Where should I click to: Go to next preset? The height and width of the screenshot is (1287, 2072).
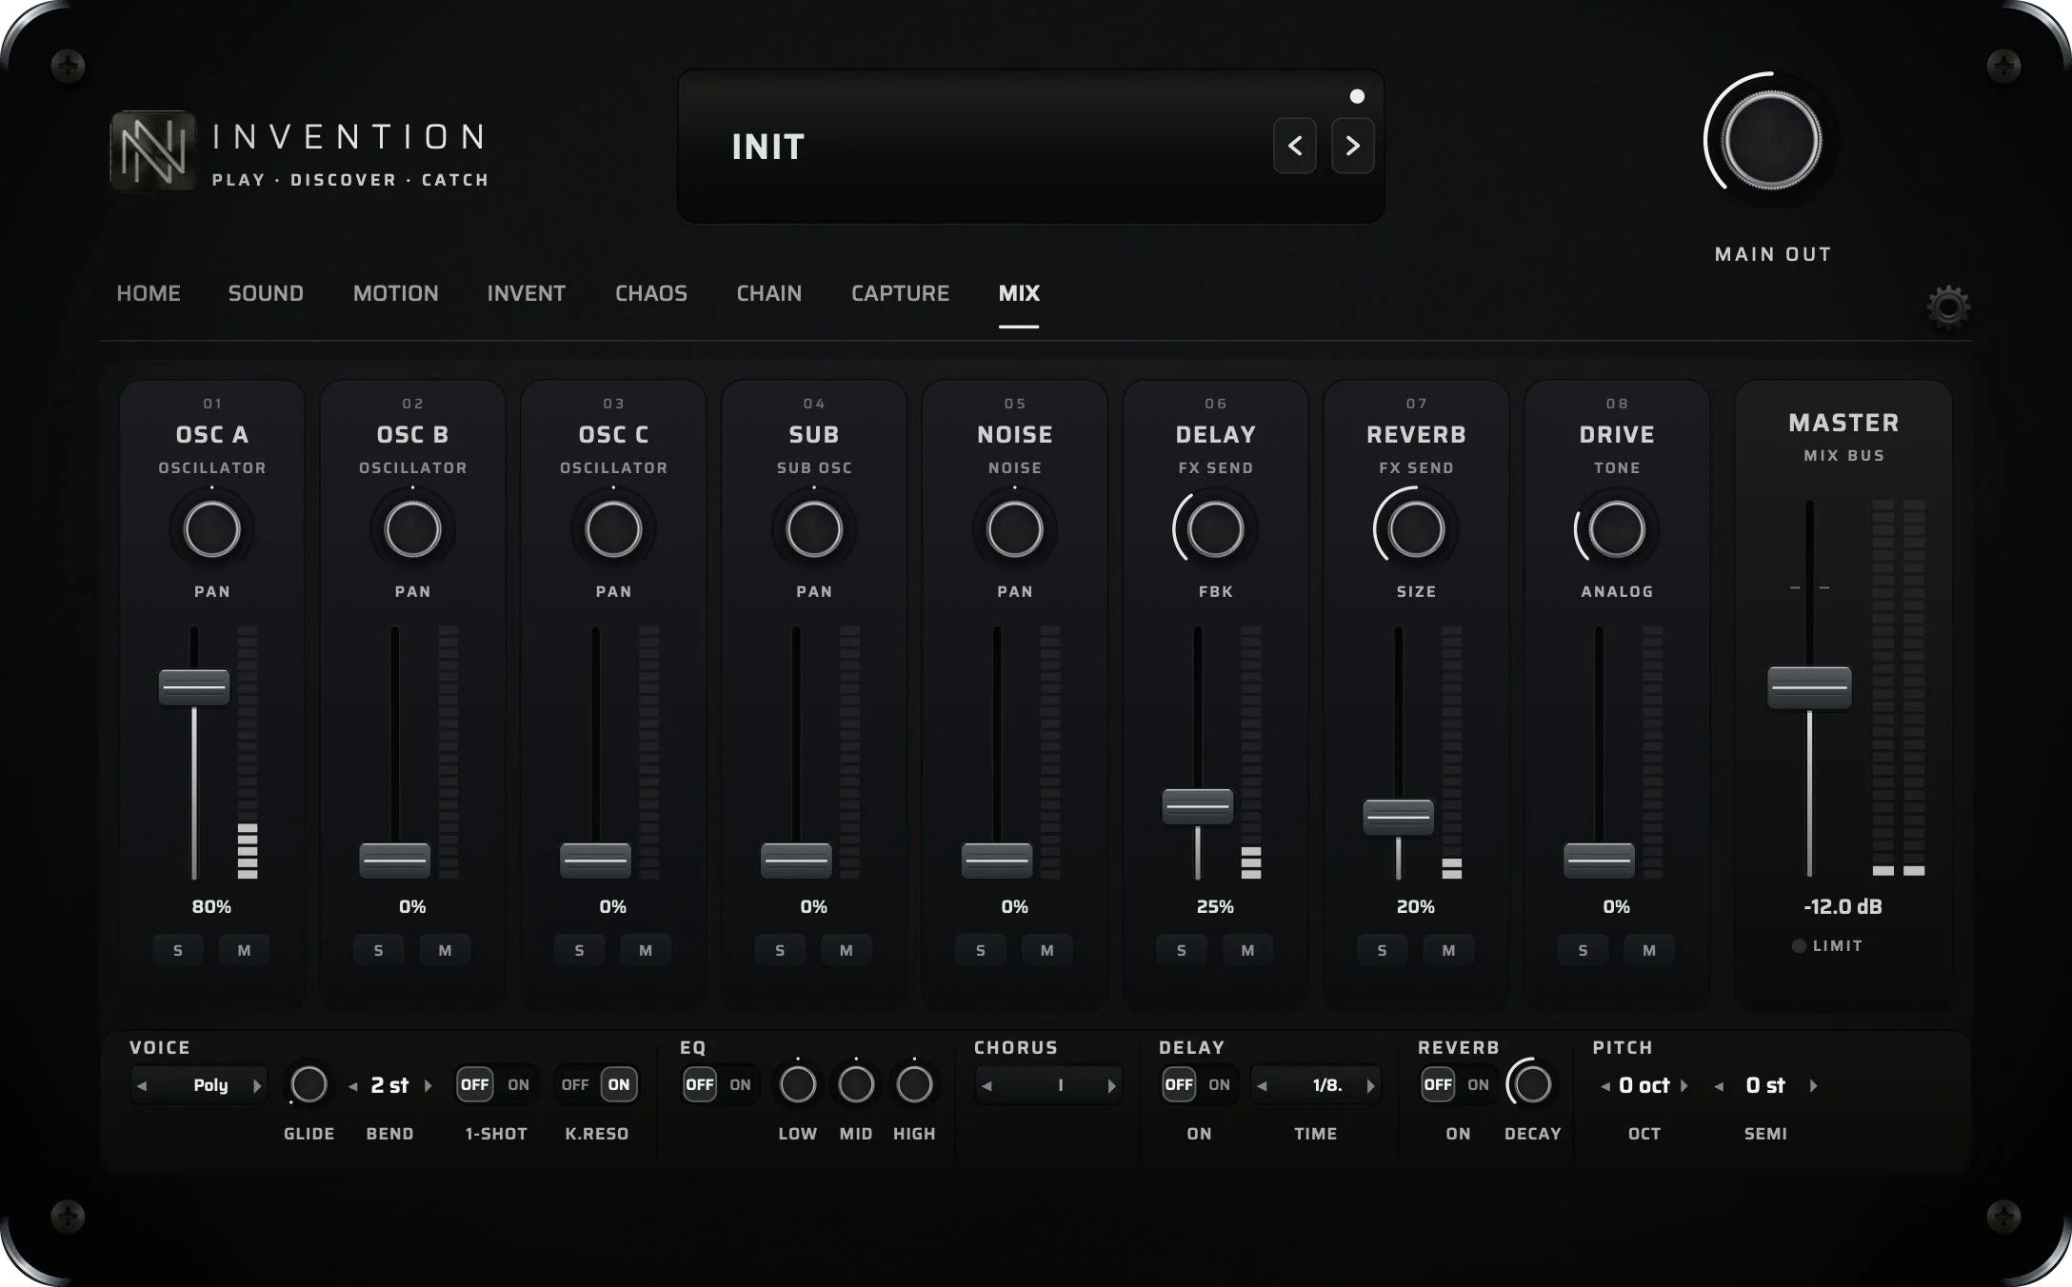coord(1352,146)
